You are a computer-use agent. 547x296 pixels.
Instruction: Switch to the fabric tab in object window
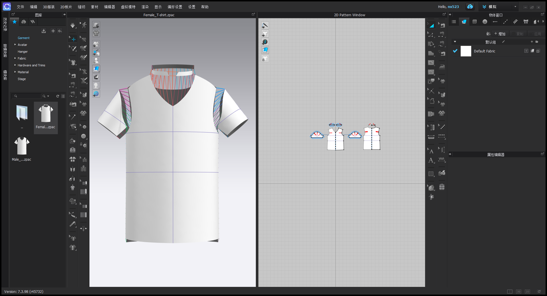click(x=464, y=22)
